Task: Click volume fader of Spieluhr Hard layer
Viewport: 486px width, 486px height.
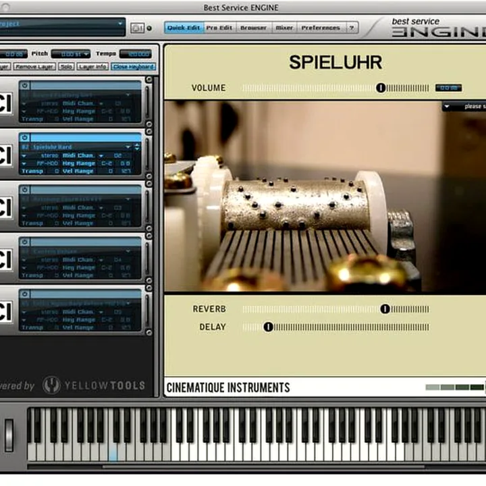Action: 147,155
